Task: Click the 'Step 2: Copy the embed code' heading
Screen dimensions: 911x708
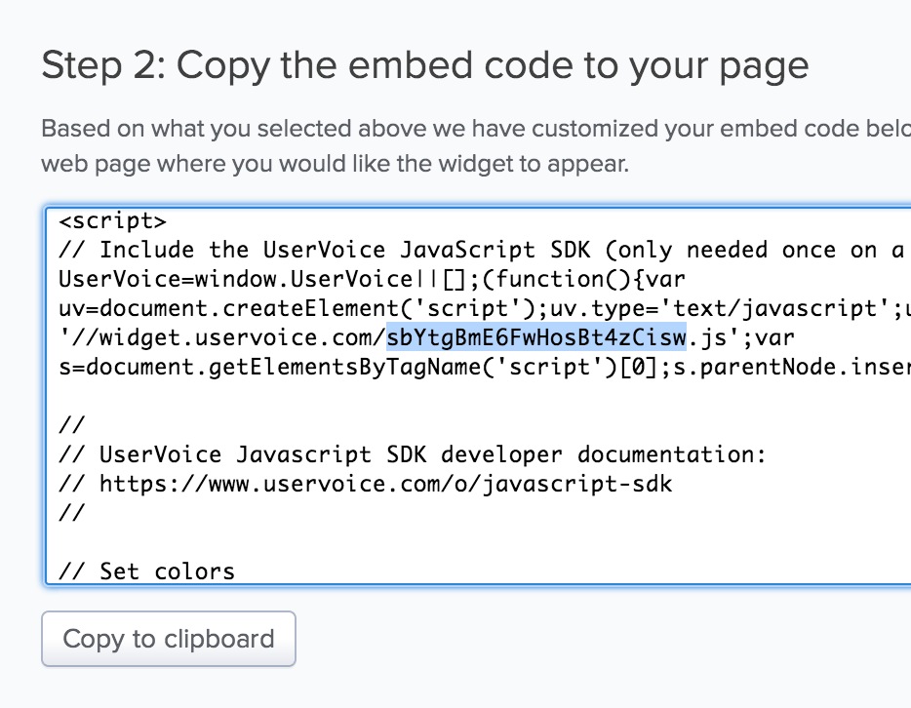Action: (425, 65)
